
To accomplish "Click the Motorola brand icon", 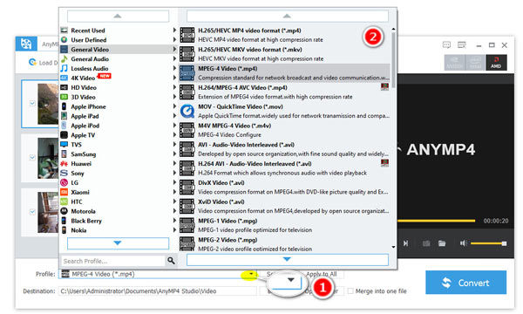I will click(64, 211).
